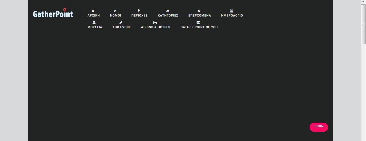
Task: Visit the GATHER POINT OF YOU text link
Action: [x=199, y=27]
